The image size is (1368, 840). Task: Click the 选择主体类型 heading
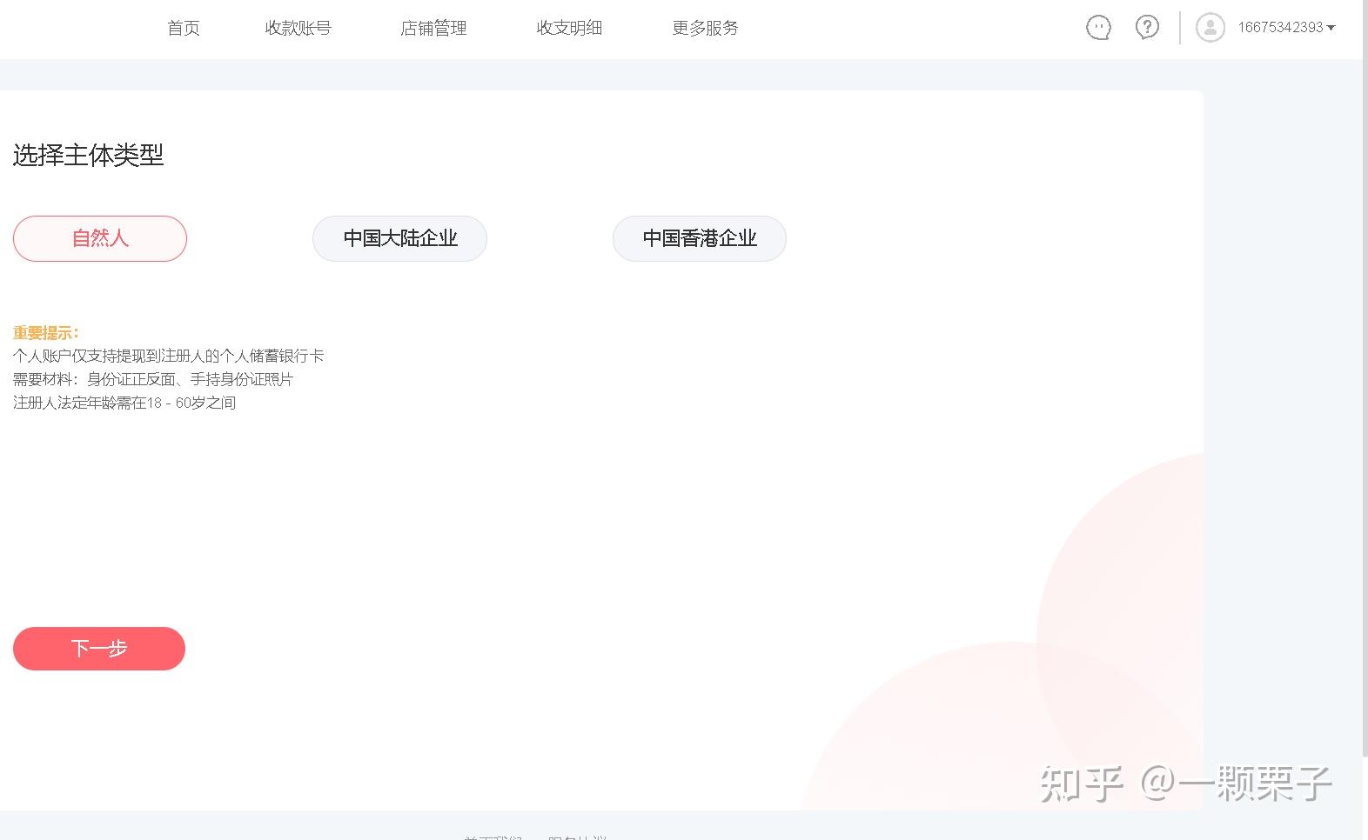(x=89, y=155)
